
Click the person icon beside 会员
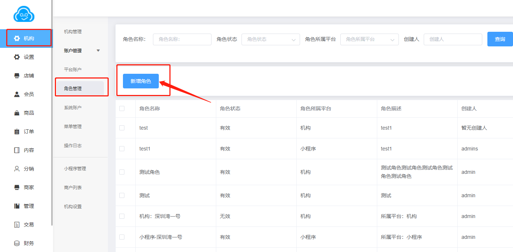[17, 94]
